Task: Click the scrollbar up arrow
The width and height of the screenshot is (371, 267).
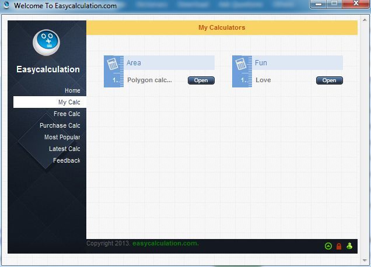Action: coord(365,20)
